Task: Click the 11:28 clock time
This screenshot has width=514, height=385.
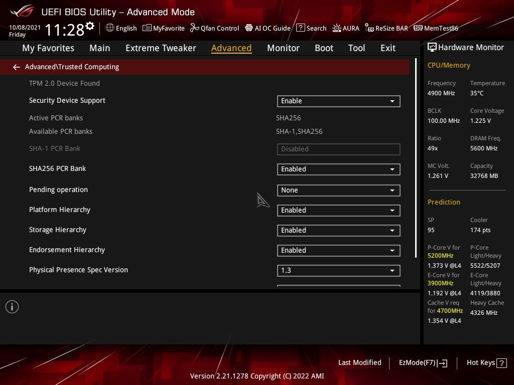Action: (x=65, y=30)
